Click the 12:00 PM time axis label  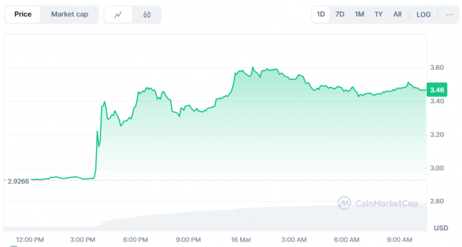[x=30, y=239]
